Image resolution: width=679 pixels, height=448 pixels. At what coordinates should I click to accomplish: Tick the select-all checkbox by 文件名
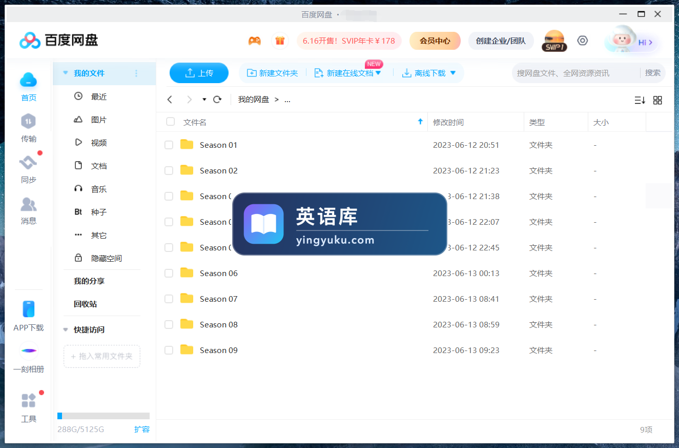pos(170,122)
